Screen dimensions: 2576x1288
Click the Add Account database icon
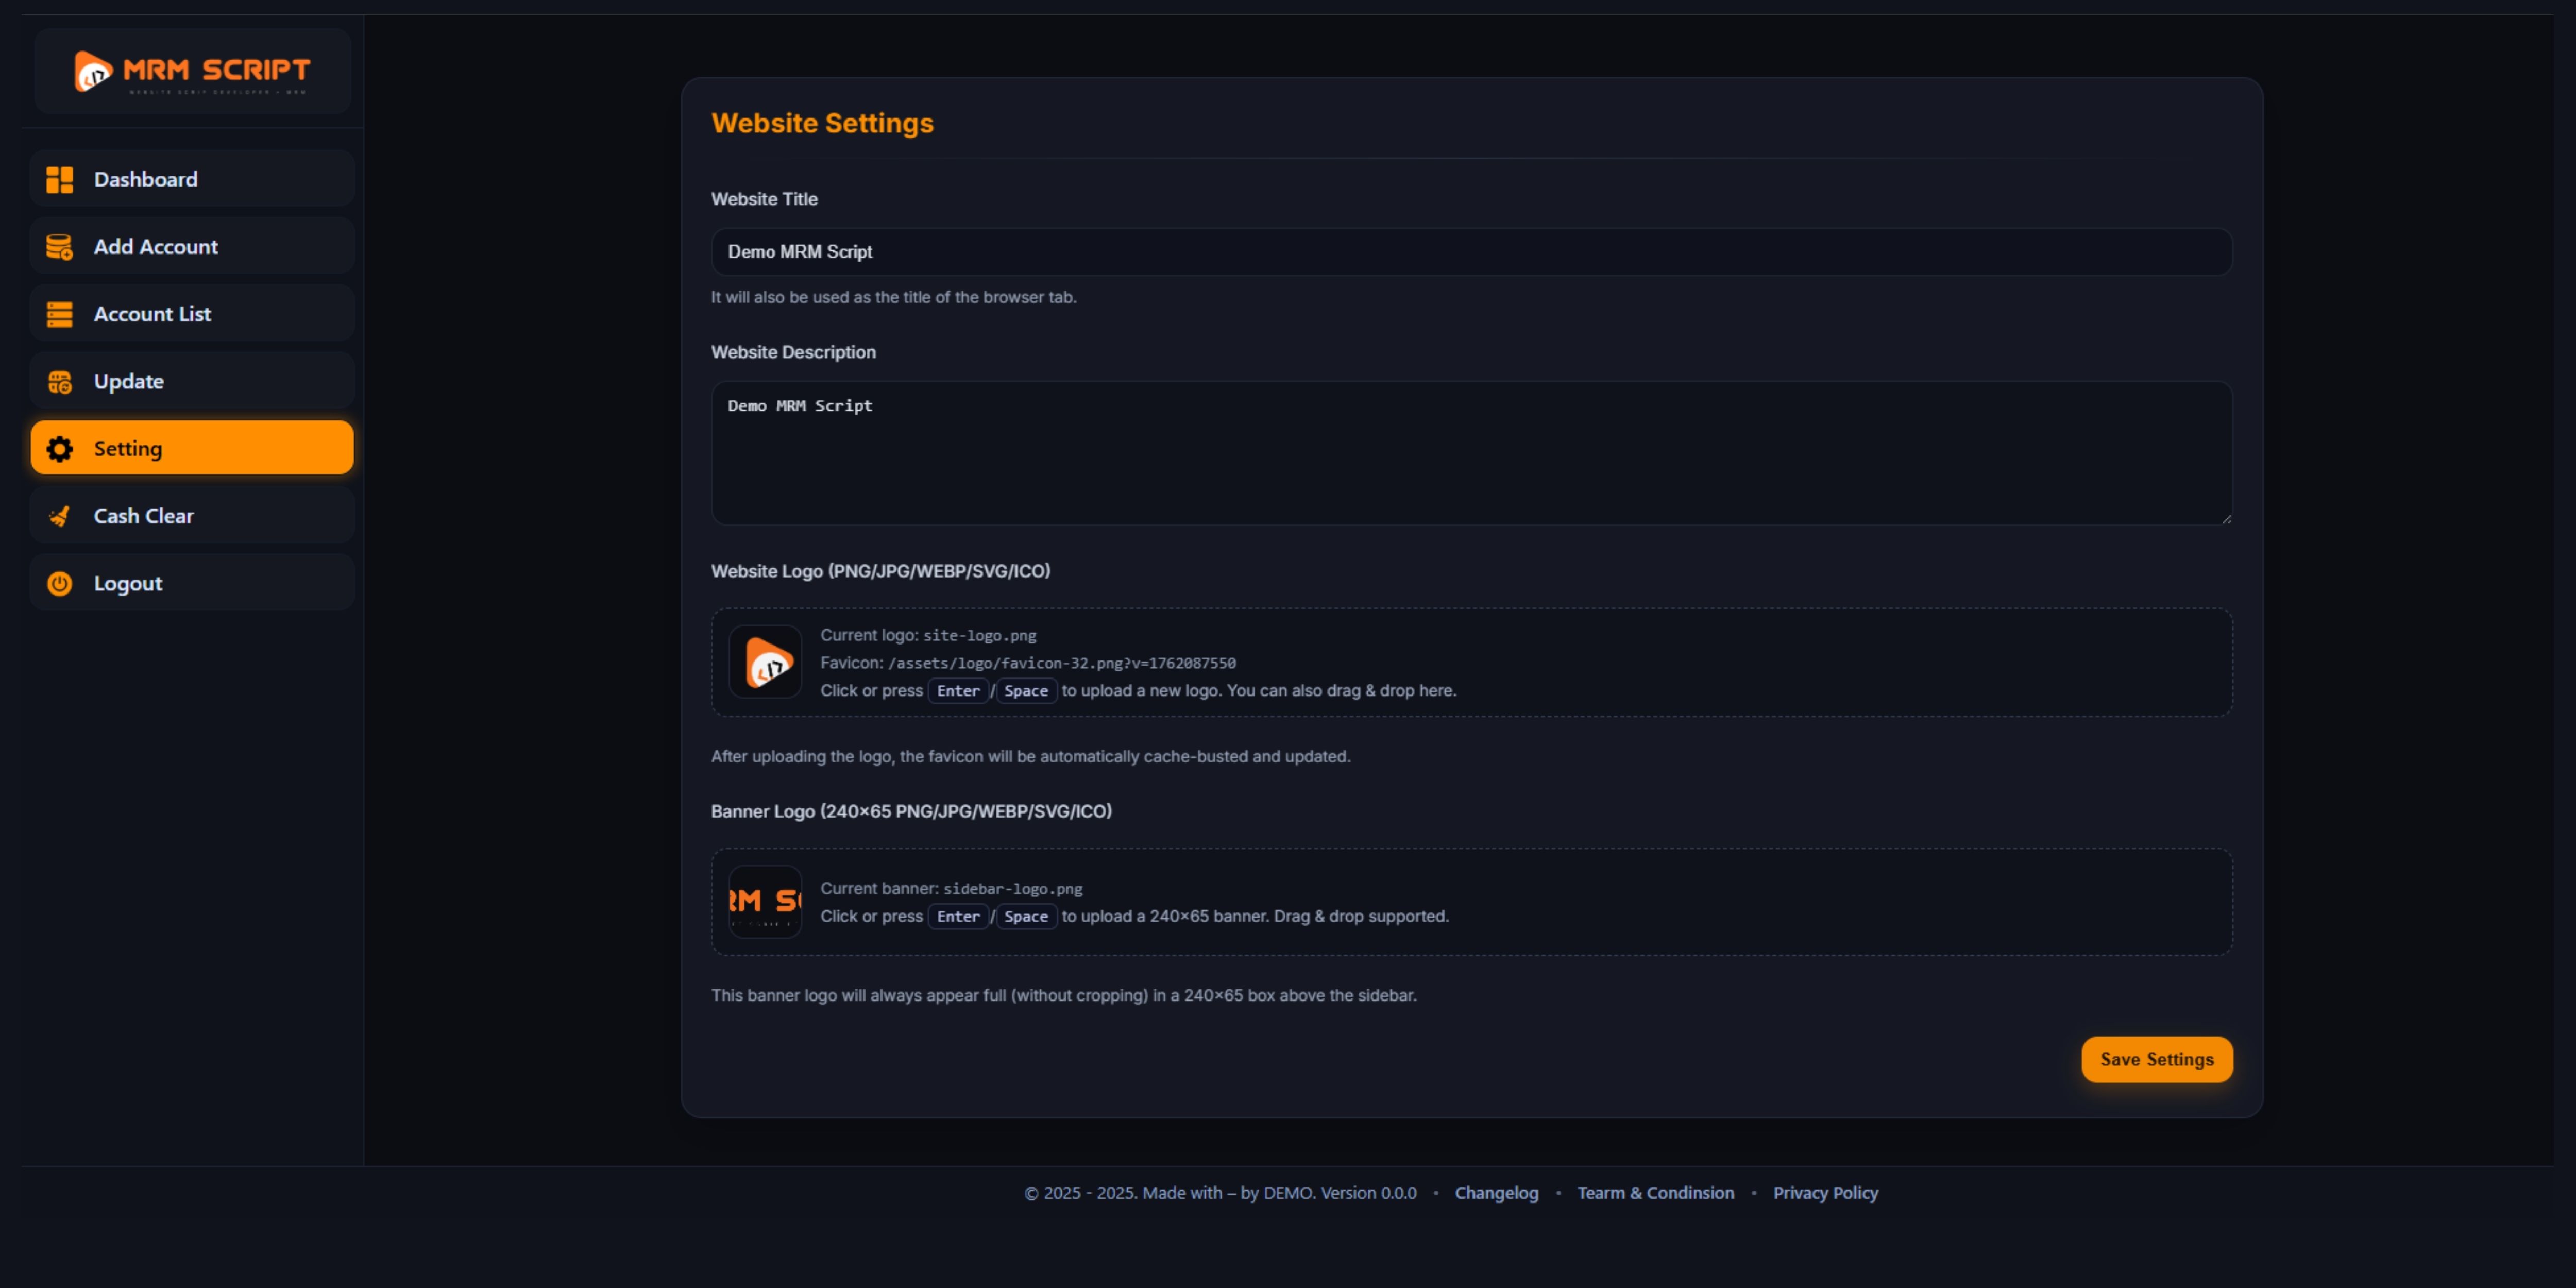point(60,247)
